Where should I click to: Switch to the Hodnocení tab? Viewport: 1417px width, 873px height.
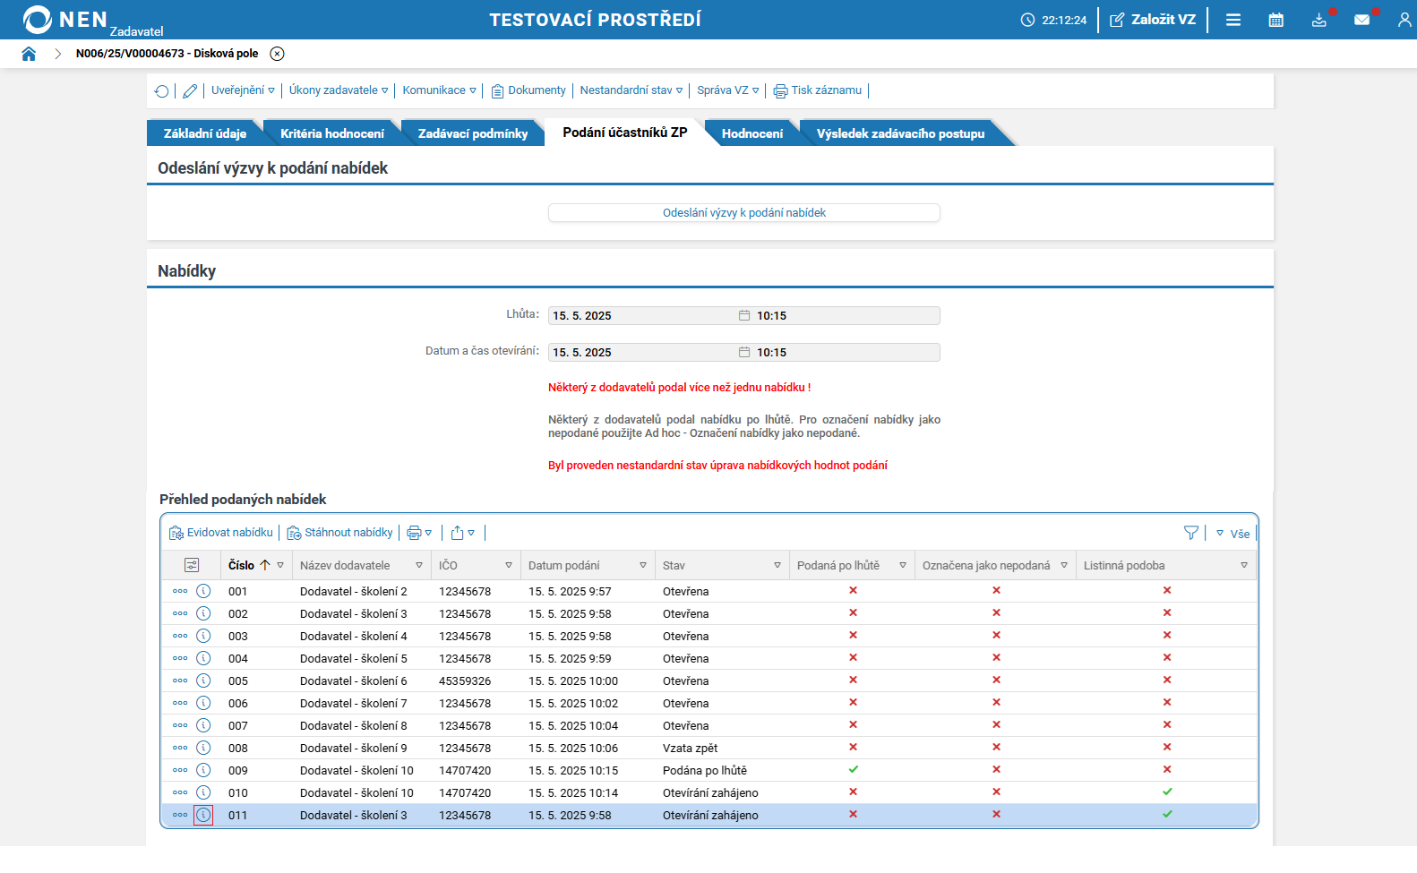tap(751, 133)
